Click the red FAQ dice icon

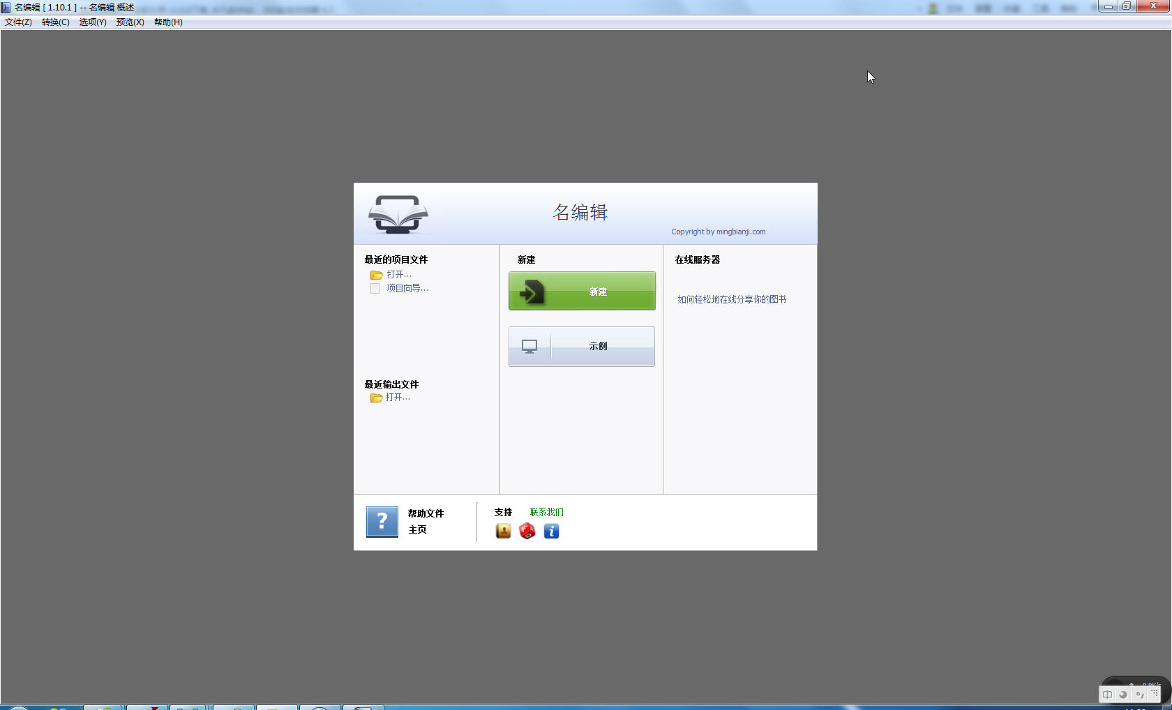527,531
